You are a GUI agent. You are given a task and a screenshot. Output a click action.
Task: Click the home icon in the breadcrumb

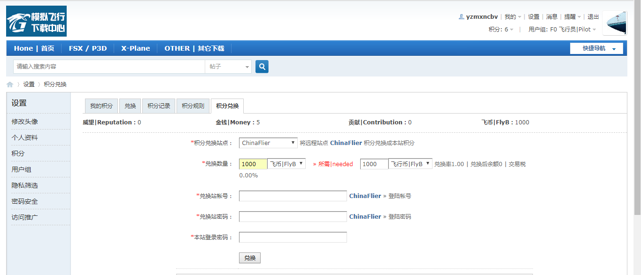9,84
